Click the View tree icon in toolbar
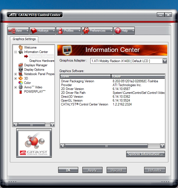This screenshot has height=188, width=178. point(12,31)
